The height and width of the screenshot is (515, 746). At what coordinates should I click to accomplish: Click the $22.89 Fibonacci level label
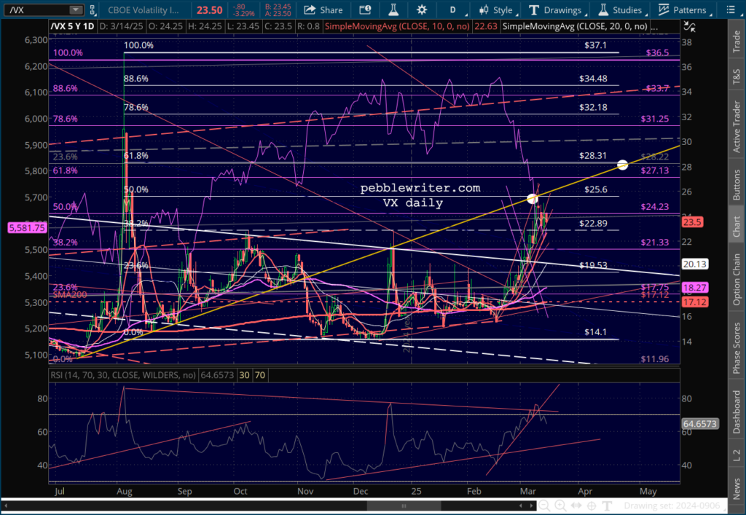click(x=593, y=224)
